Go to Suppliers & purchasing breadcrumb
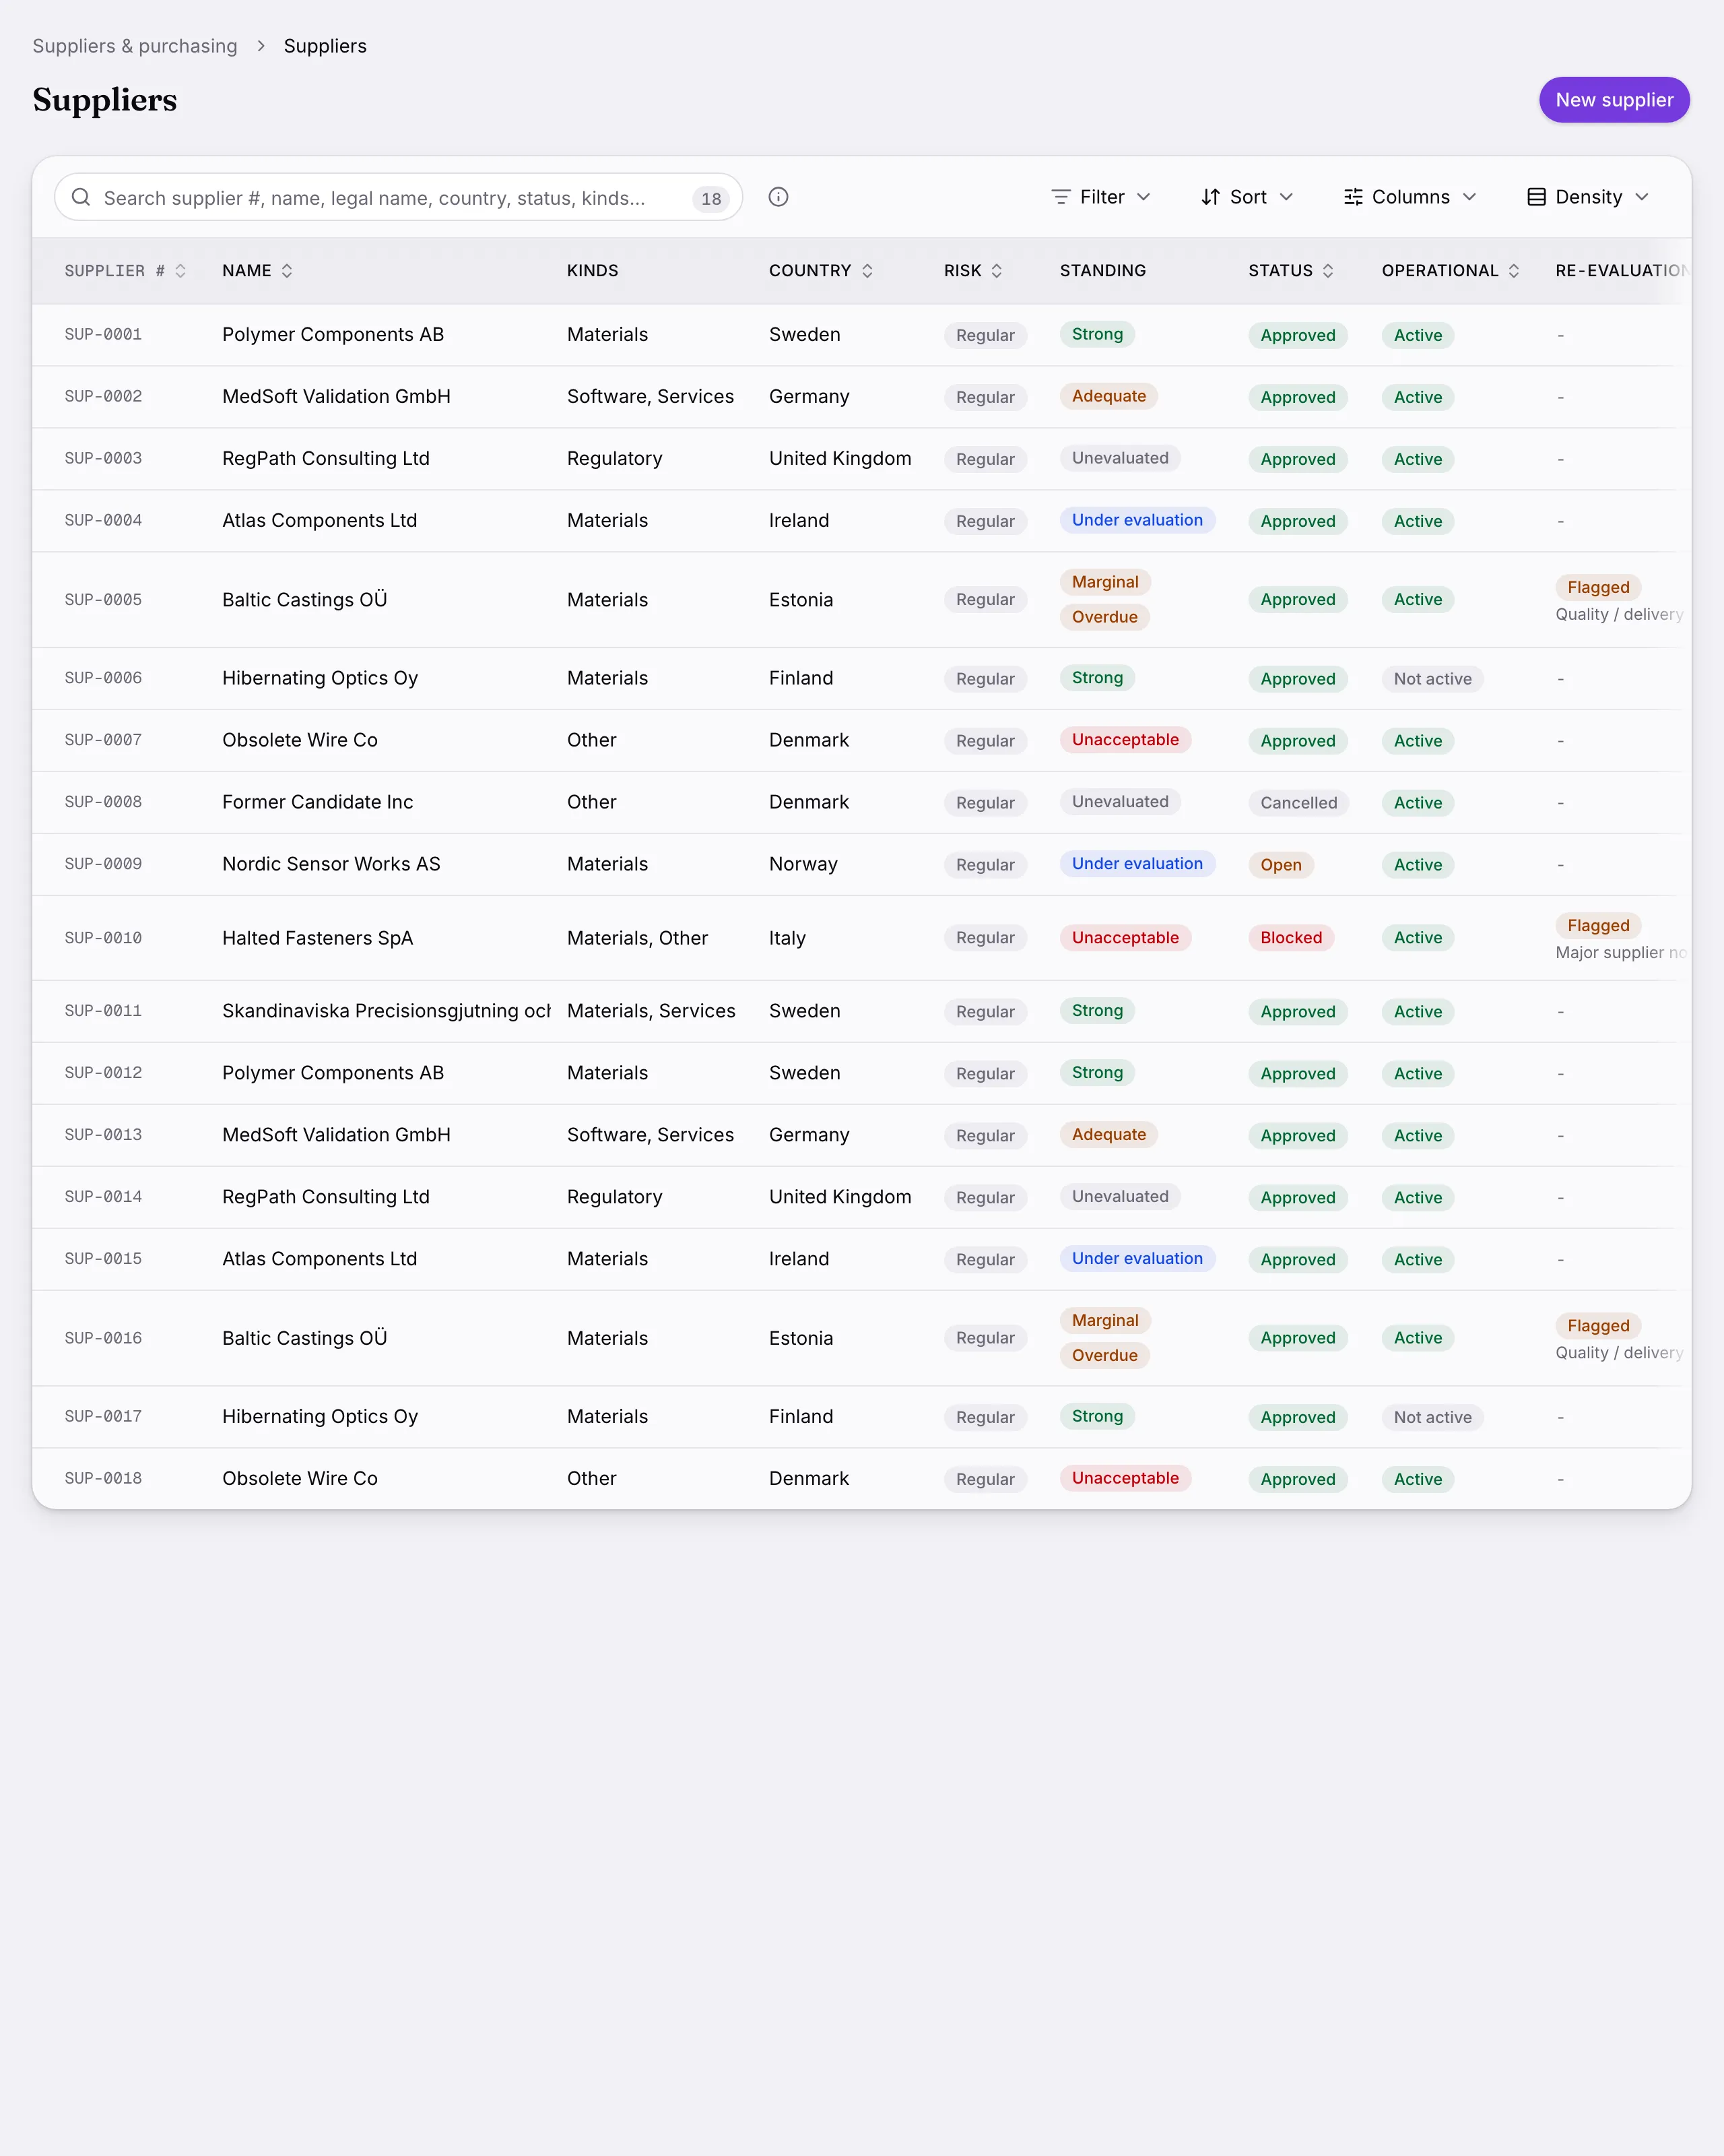The image size is (1724, 2156). coord(135,46)
